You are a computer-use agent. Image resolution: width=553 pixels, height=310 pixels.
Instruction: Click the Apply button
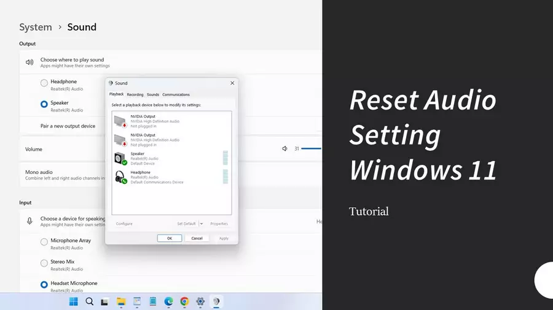coord(224,238)
